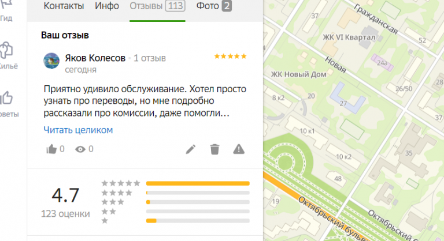Report review with warning triangle icon
Image resolution: width=444 pixels, height=241 pixels.
coord(239,149)
